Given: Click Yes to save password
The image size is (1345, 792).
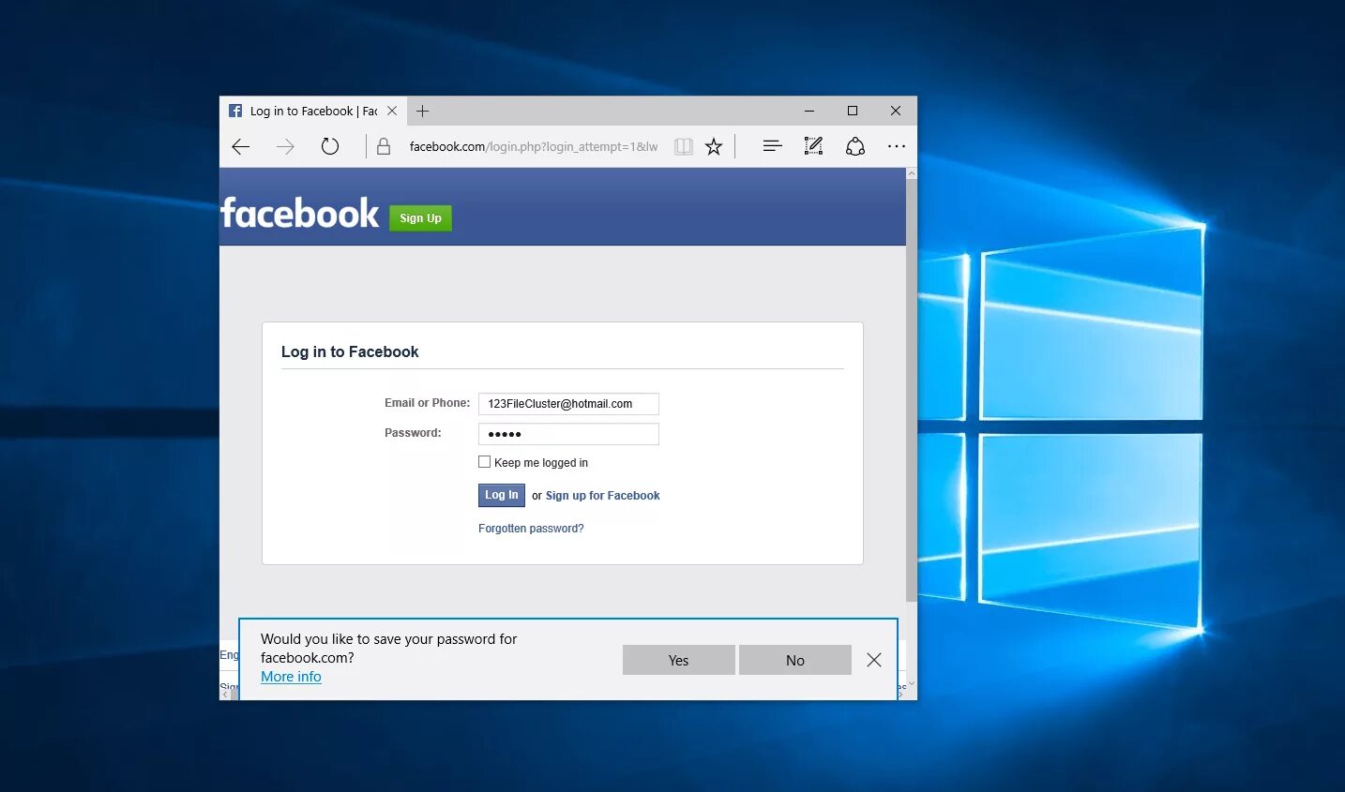Looking at the screenshot, I should 679,660.
